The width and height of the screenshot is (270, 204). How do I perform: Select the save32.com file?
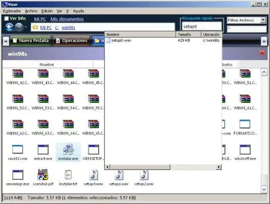click(x=17, y=153)
